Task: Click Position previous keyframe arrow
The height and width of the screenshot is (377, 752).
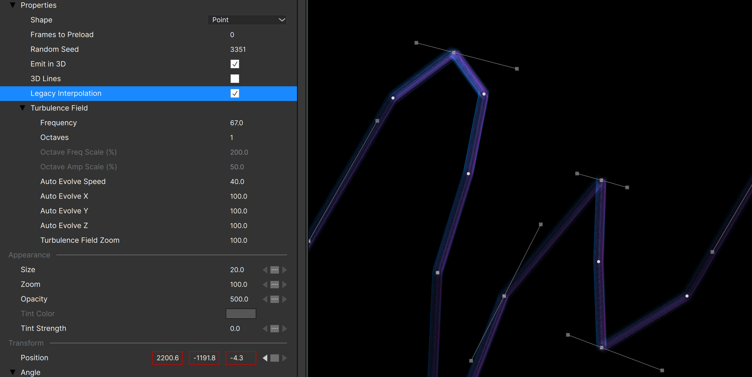Action: click(265, 358)
